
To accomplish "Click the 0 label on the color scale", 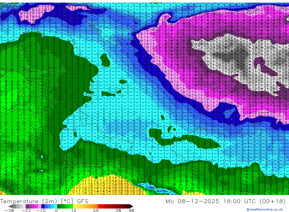I will click(56, 211).
